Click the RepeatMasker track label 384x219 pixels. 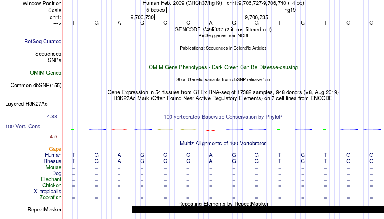(44, 209)
